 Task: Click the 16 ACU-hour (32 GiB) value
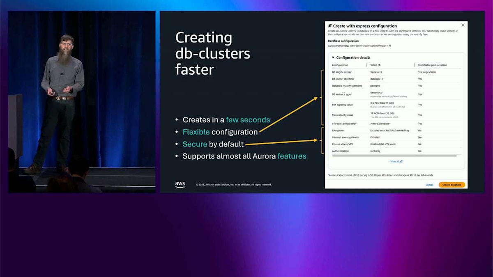pos(382,113)
